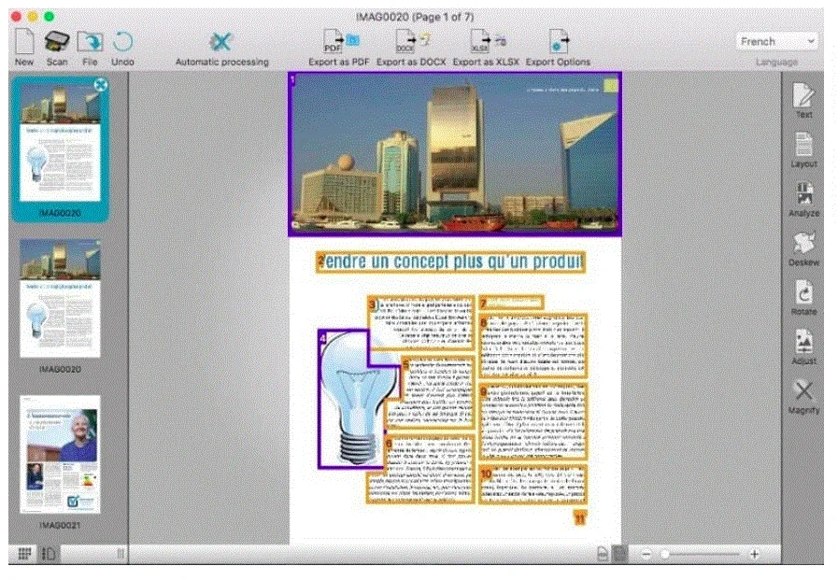The height and width of the screenshot is (580, 838).
Task: Click the 'Language' label under dropdown
Action: click(776, 62)
